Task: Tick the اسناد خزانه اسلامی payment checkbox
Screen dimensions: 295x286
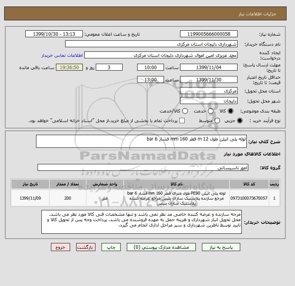Action: [x=182, y=121]
